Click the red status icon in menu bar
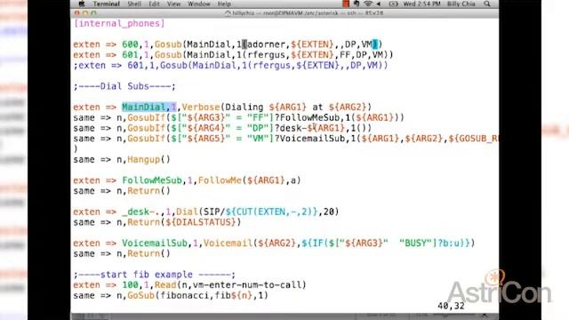This screenshot has height=320, width=569. (x=346, y=4)
